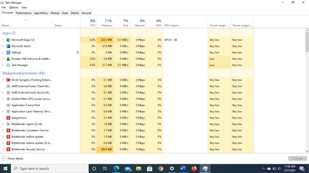Open the Windows Start menu
Viewport: 309px width, 173px height.
(x=6, y=169)
